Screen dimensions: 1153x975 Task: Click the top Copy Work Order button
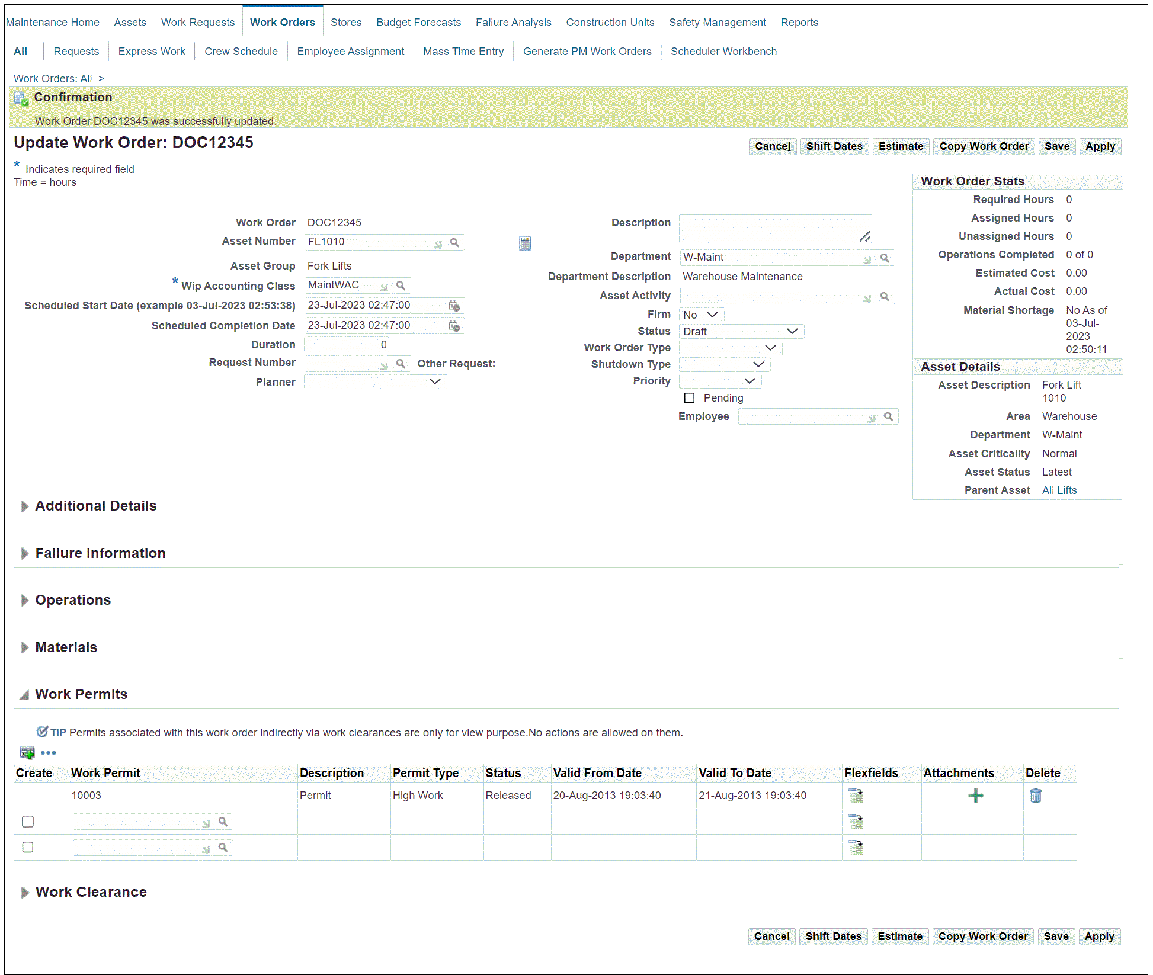983,146
